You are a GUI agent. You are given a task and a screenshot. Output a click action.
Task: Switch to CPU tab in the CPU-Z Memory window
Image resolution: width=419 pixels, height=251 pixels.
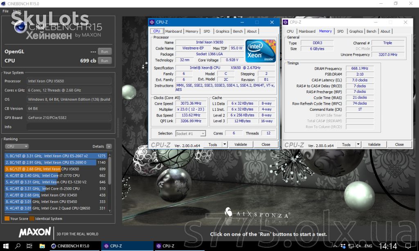pos(290,31)
